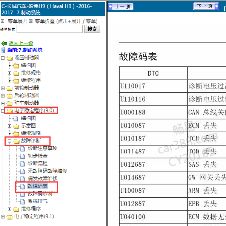Image resolution: width=226 pixels, height=226 pixels.
Task: Expand 维修规格 under 电子稳定程序(9.0)
Action: (x=9, y=133)
